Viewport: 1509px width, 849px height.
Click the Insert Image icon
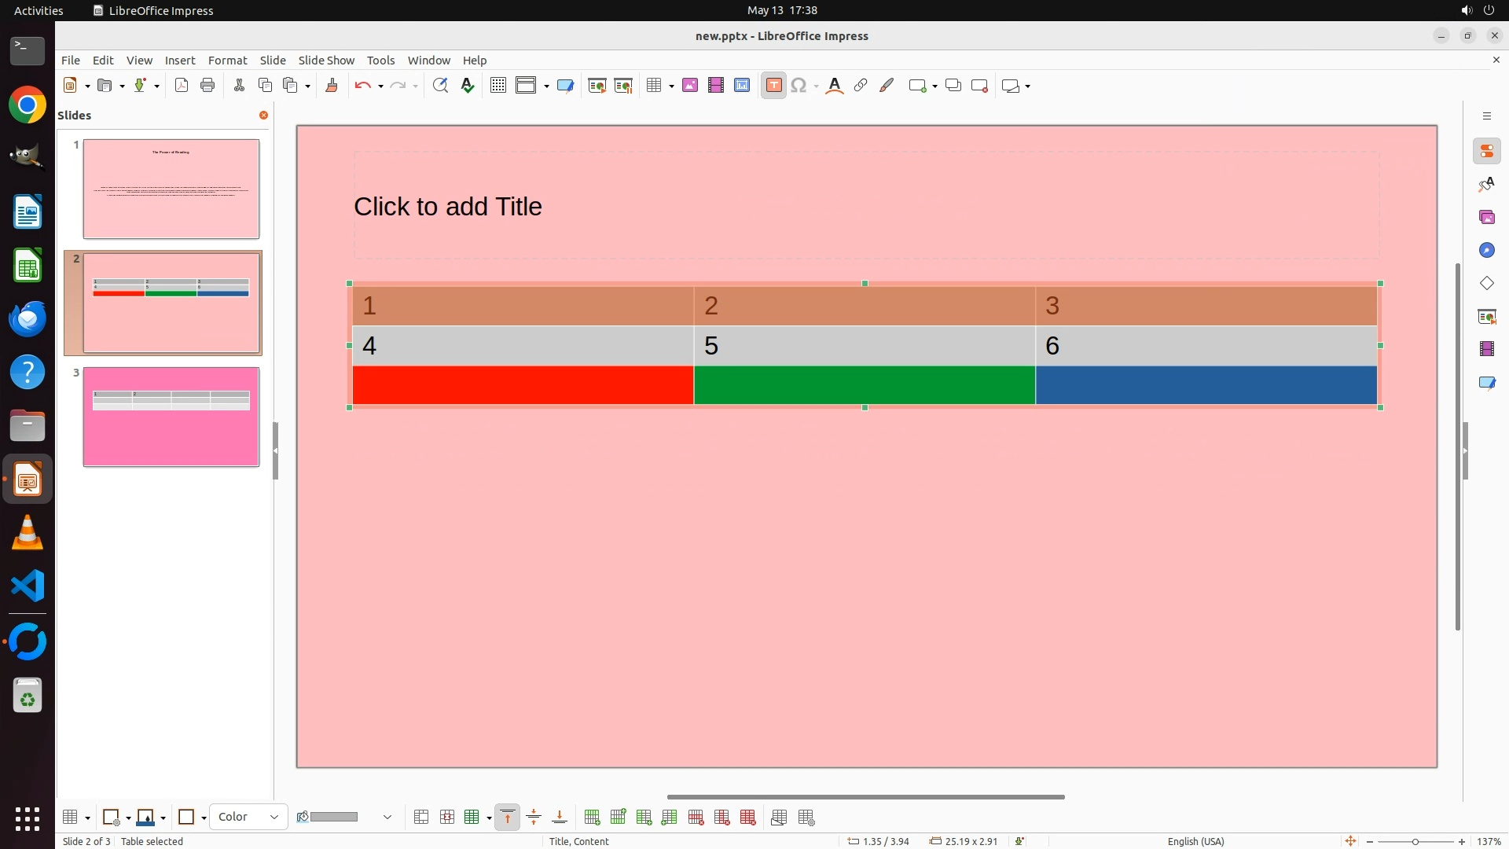[689, 86]
